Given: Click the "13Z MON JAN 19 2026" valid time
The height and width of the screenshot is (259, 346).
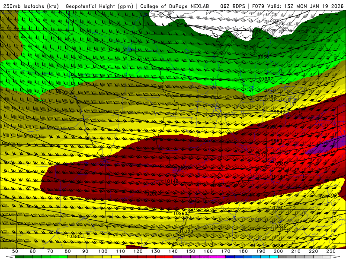Looking at the screenshot, I should tap(314, 6).
